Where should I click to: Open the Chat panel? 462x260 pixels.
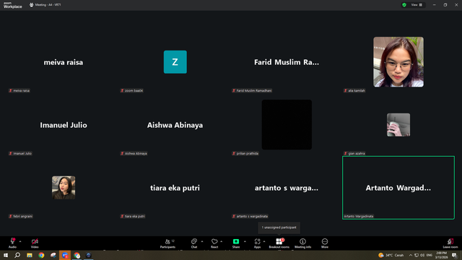coord(194,243)
